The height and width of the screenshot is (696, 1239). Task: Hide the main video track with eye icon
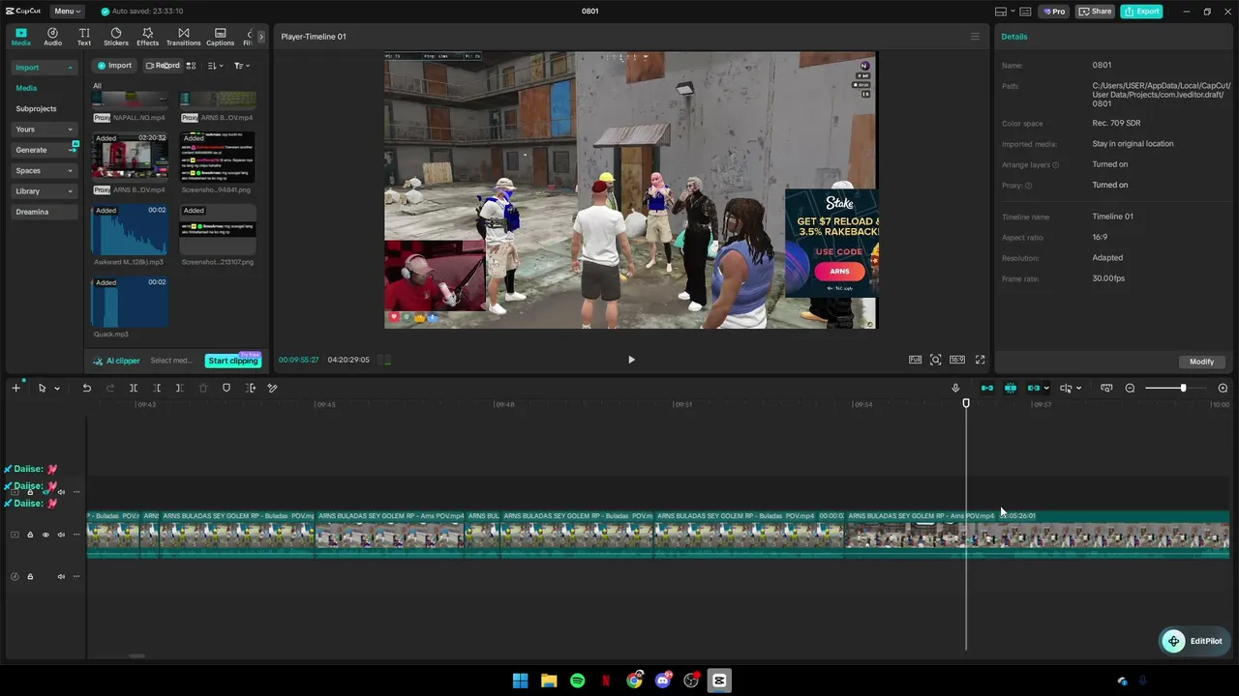pos(45,535)
